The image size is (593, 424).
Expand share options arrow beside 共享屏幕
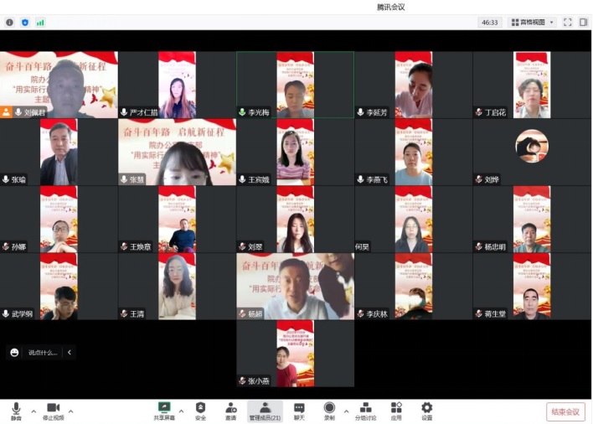point(181,411)
